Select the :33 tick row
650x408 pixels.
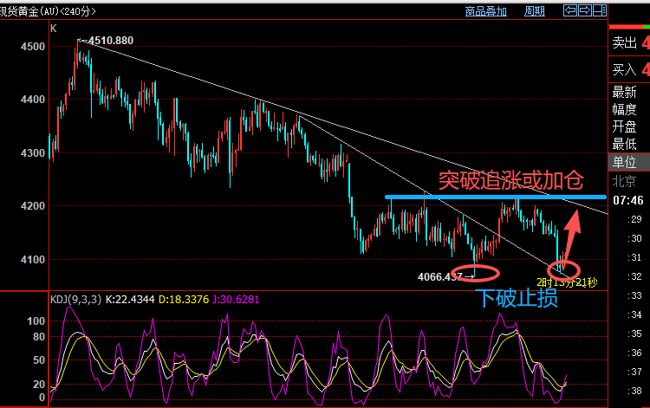(x=634, y=295)
